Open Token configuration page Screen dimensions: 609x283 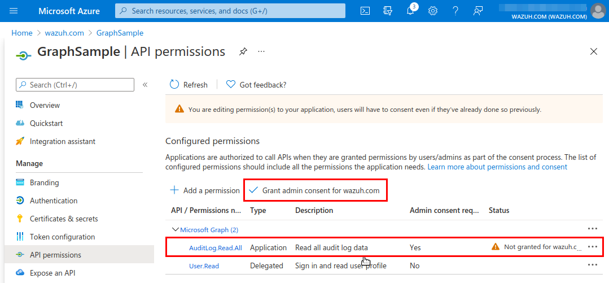pyautogui.click(x=62, y=237)
